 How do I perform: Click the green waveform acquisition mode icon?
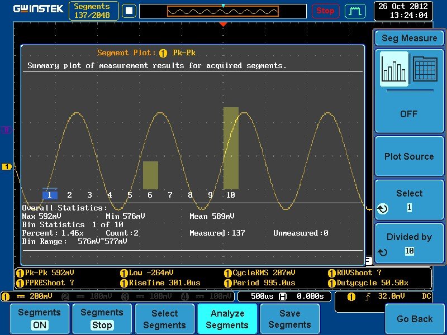coord(355,11)
